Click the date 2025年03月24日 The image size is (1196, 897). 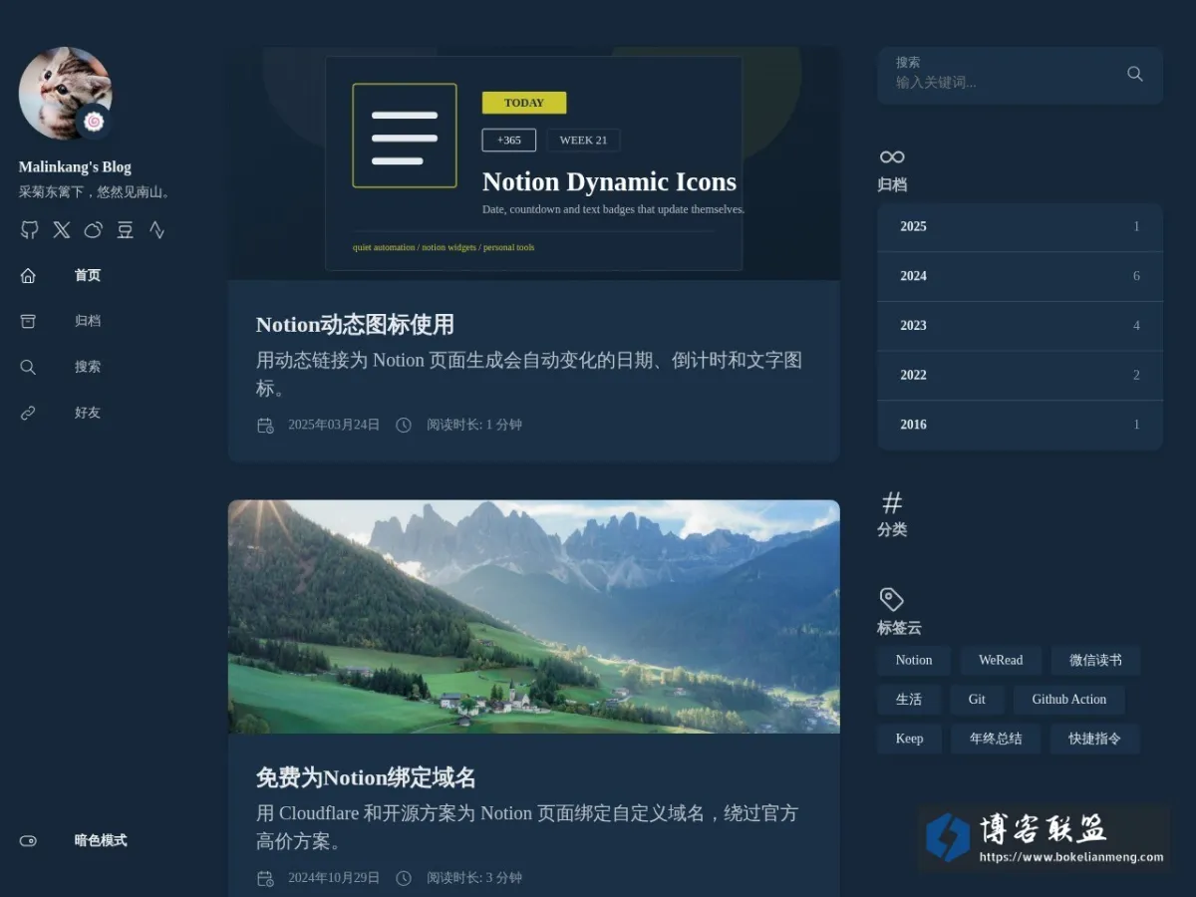334,425
